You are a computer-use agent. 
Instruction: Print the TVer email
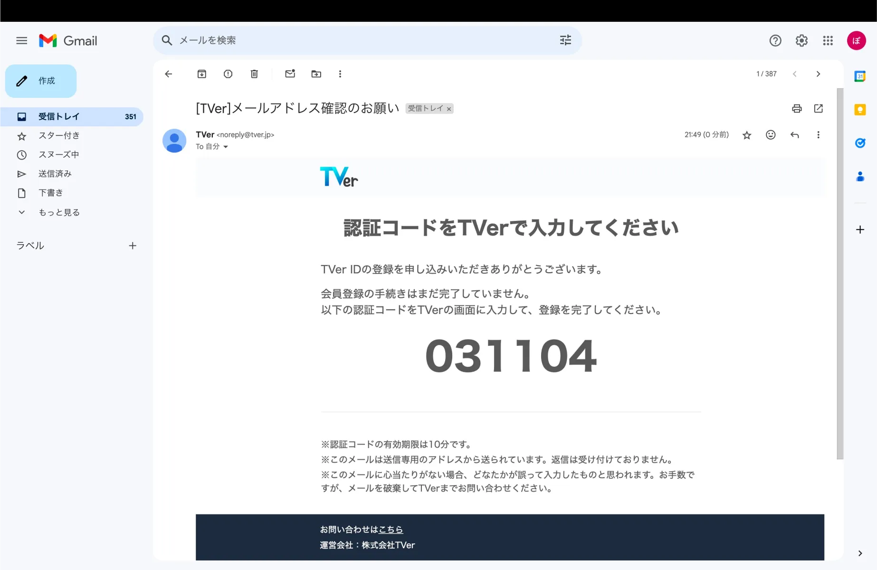pos(797,109)
